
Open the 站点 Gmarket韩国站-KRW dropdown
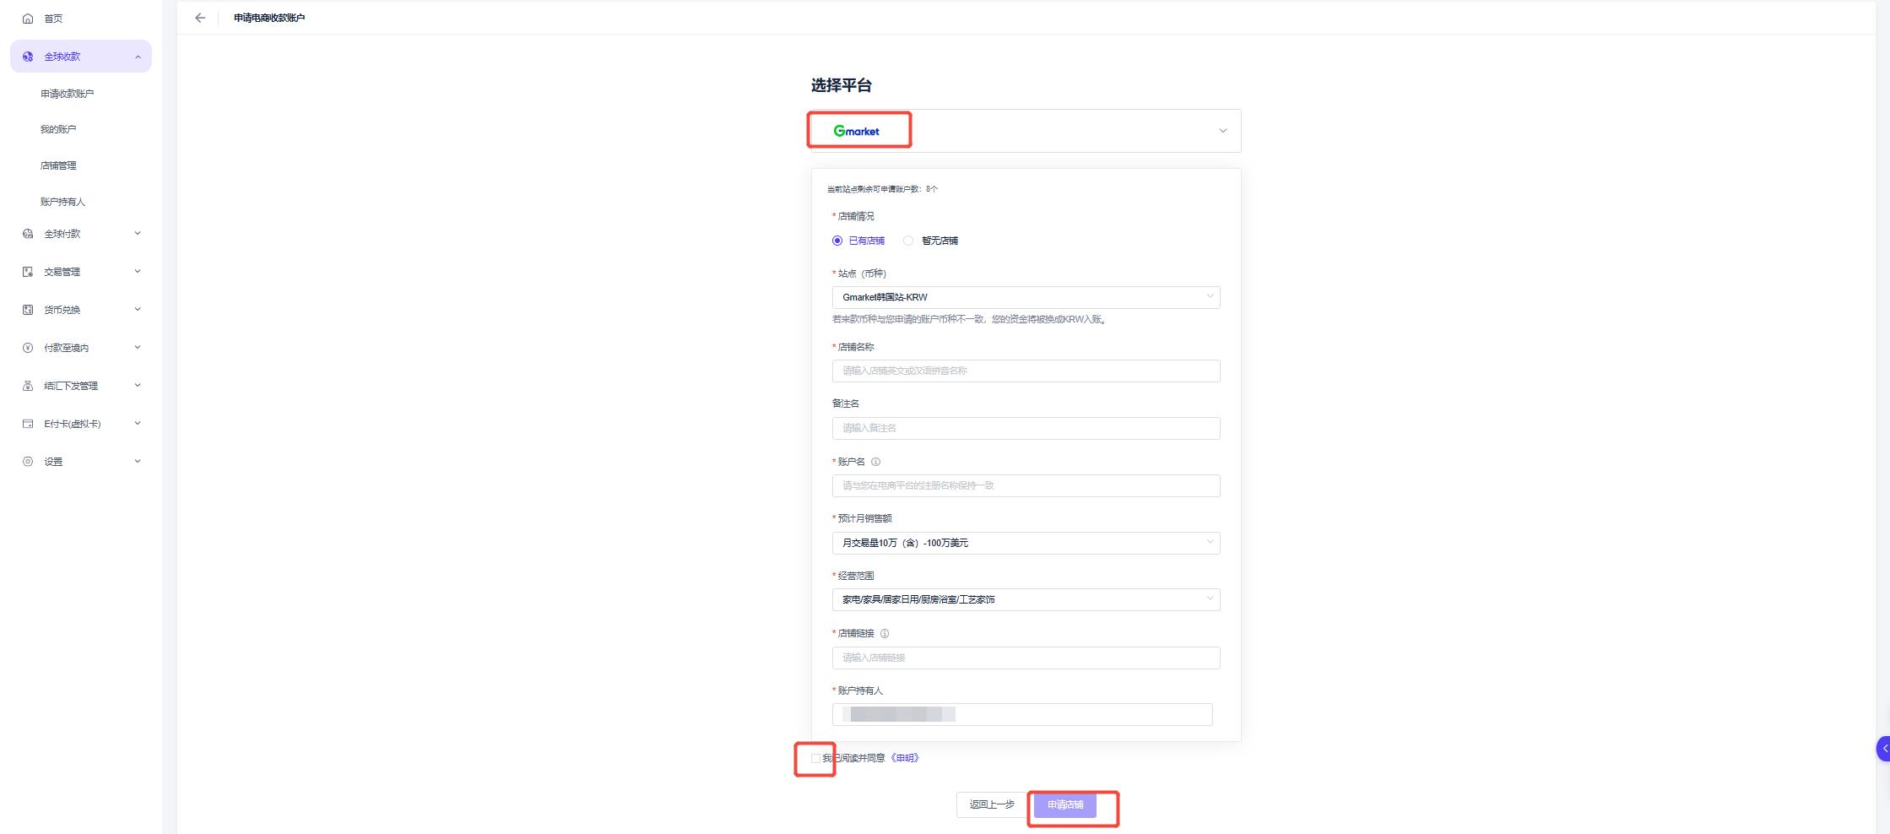pyautogui.click(x=1026, y=297)
